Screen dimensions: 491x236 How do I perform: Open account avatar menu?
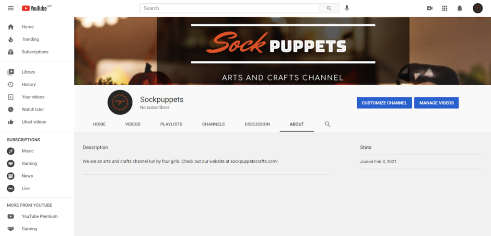[x=478, y=8]
